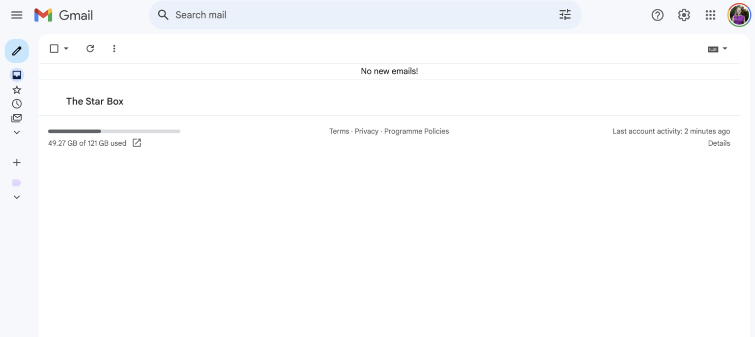Image resolution: width=755 pixels, height=337 pixels.
Task: Click the storage usage progress bar
Action: (114, 131)
